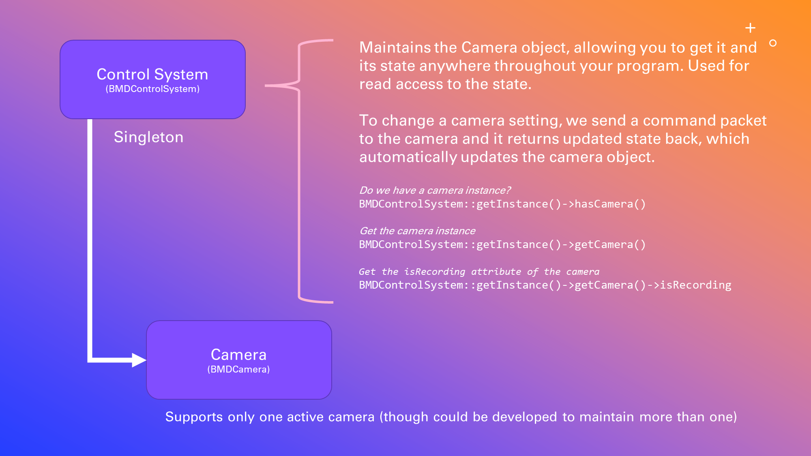This screenshot has height=456, width=811.
Task: Select the Camera box
Action: 239,385
